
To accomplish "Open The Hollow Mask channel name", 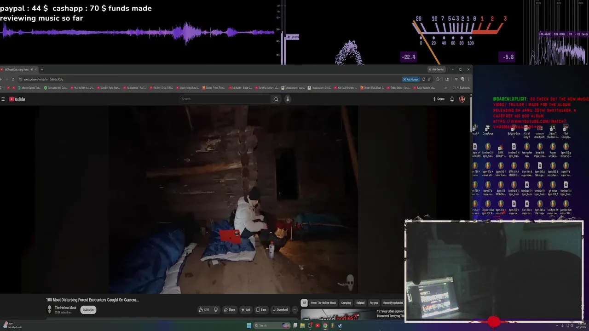I will [65, 308].
